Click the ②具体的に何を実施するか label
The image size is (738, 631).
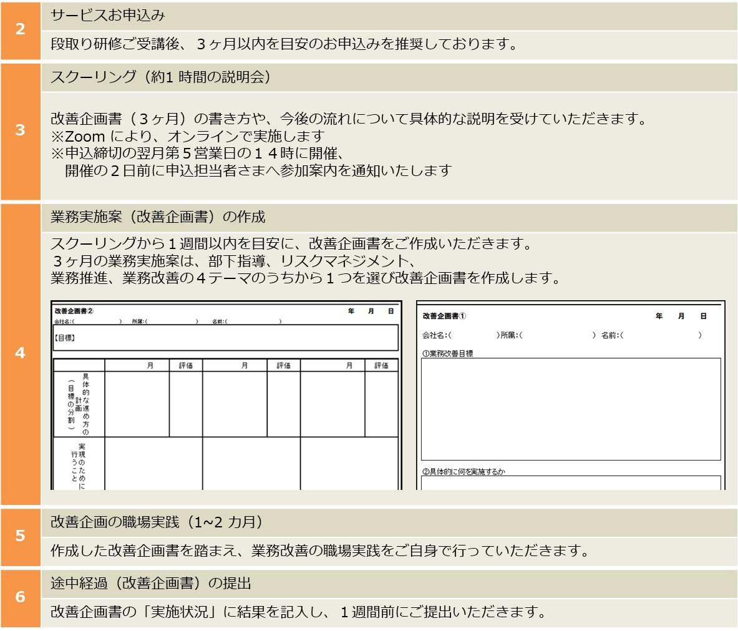[x=464, y=471]
